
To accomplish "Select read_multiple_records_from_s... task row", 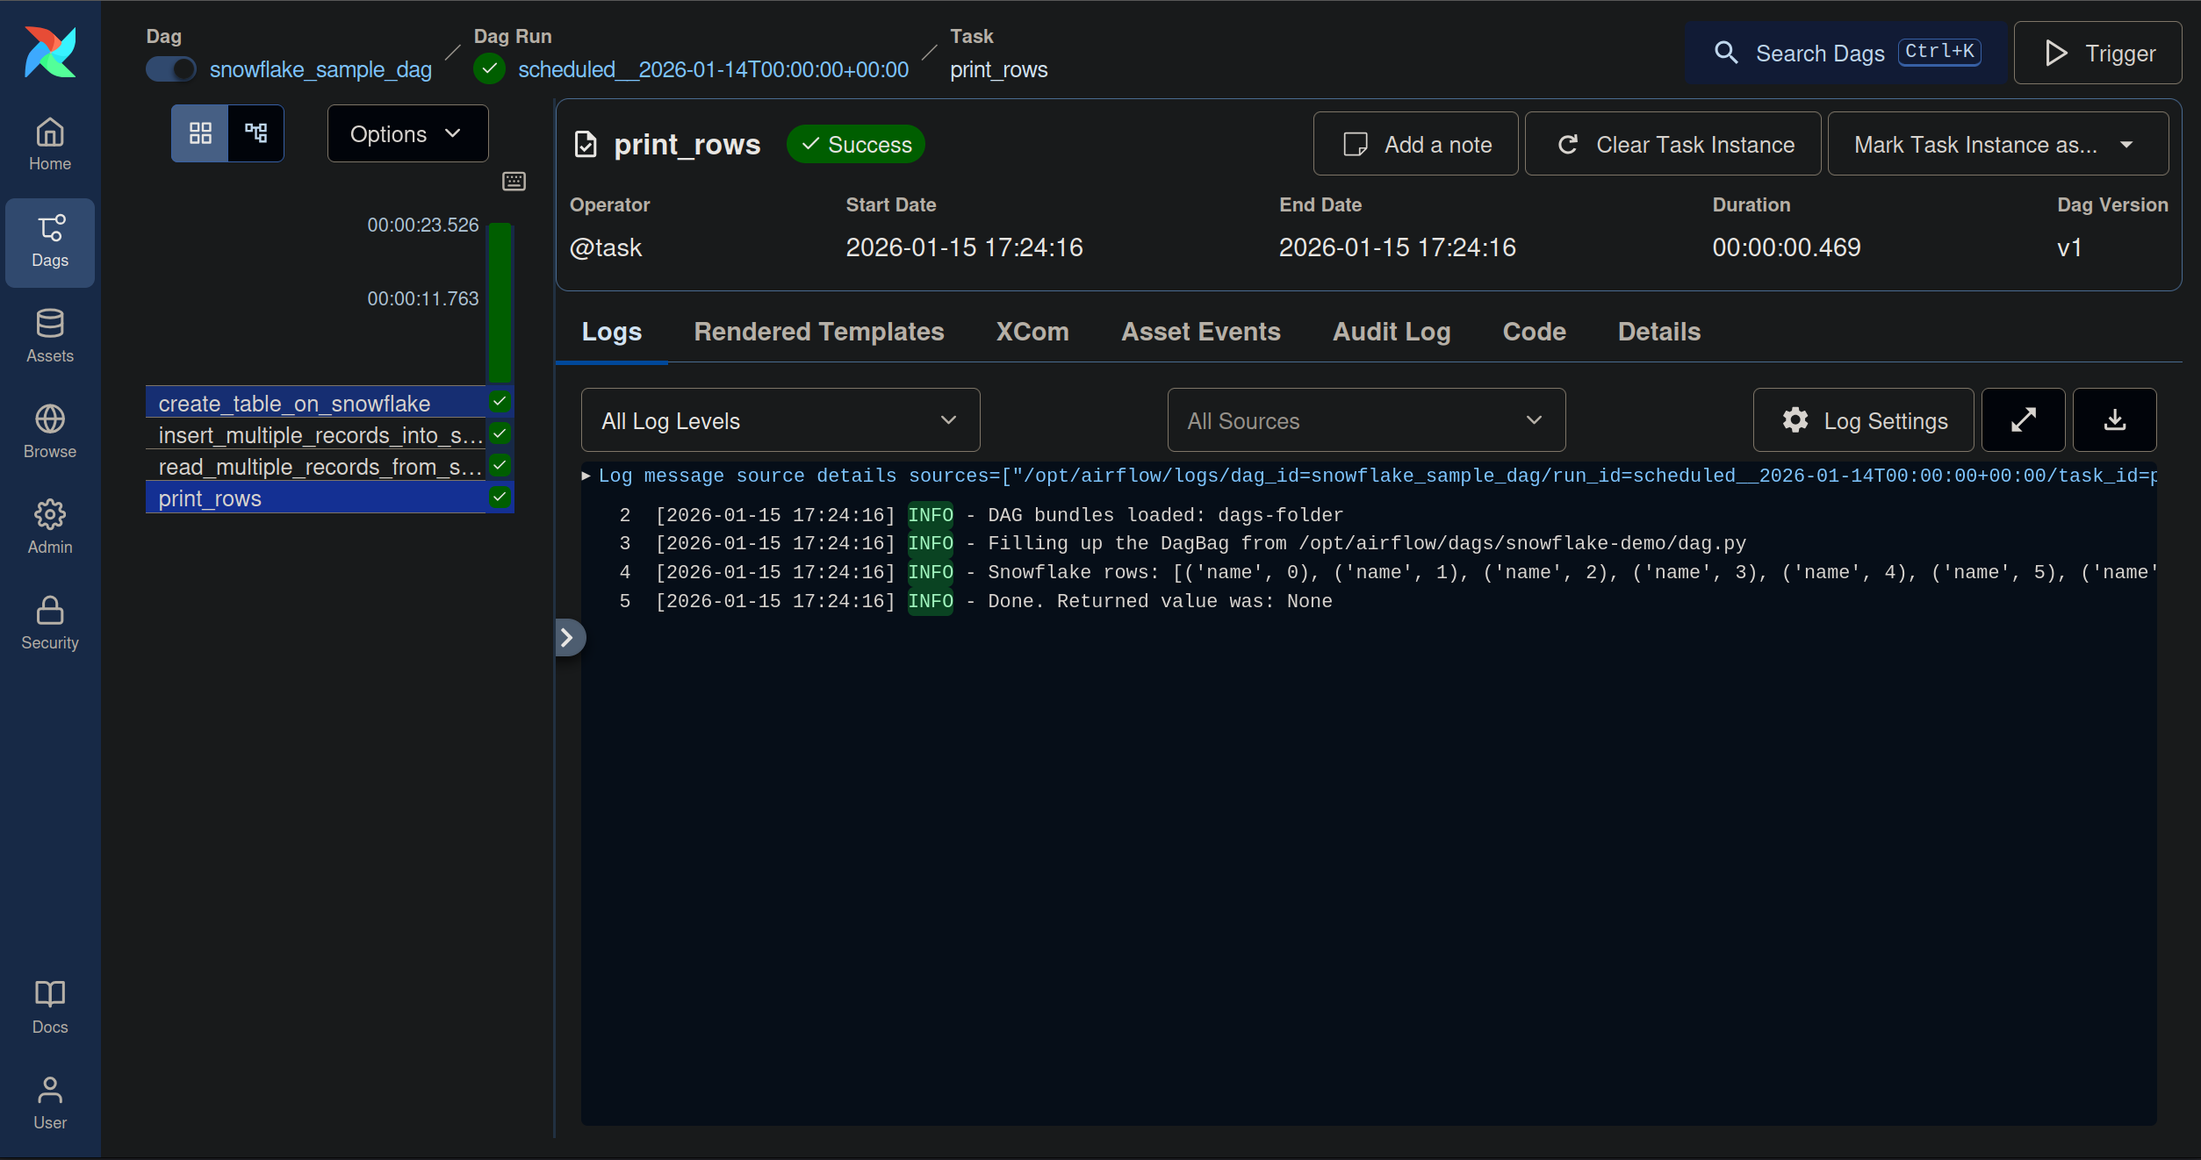I will [316, 467].
